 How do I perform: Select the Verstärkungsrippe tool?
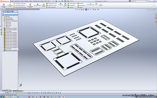pyautogui.click(x=72, y=3)
